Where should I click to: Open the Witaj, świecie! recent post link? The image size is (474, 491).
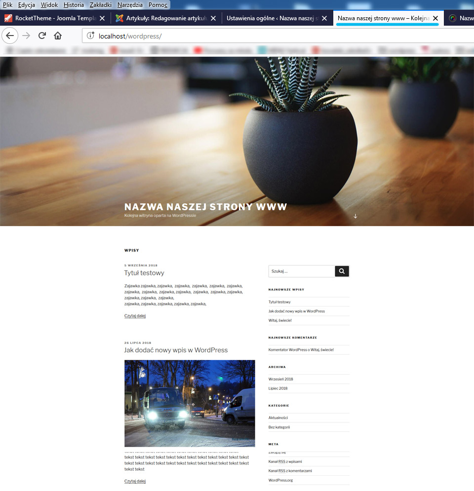coord(280,320)
